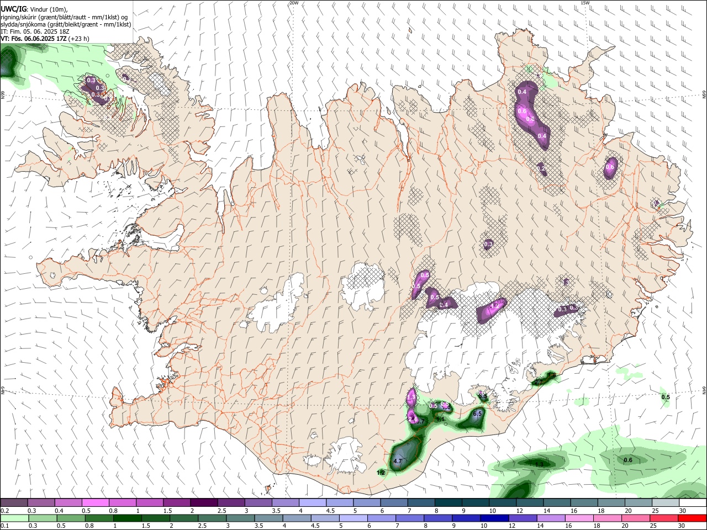Click the '2.7' rain value near the southeast coast
This screenshot has width=707, height=530.
tap(539, 382)
